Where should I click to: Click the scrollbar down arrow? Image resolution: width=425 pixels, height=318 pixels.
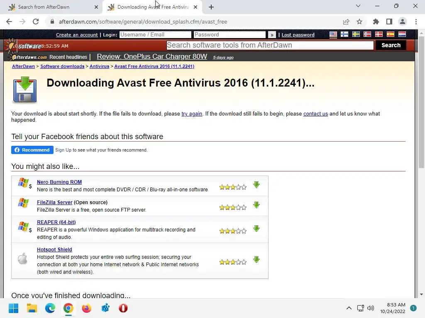tap(421, 294)
